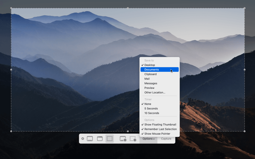
Task: Choose the Capture Selected Portion tool
Action: 109,138
